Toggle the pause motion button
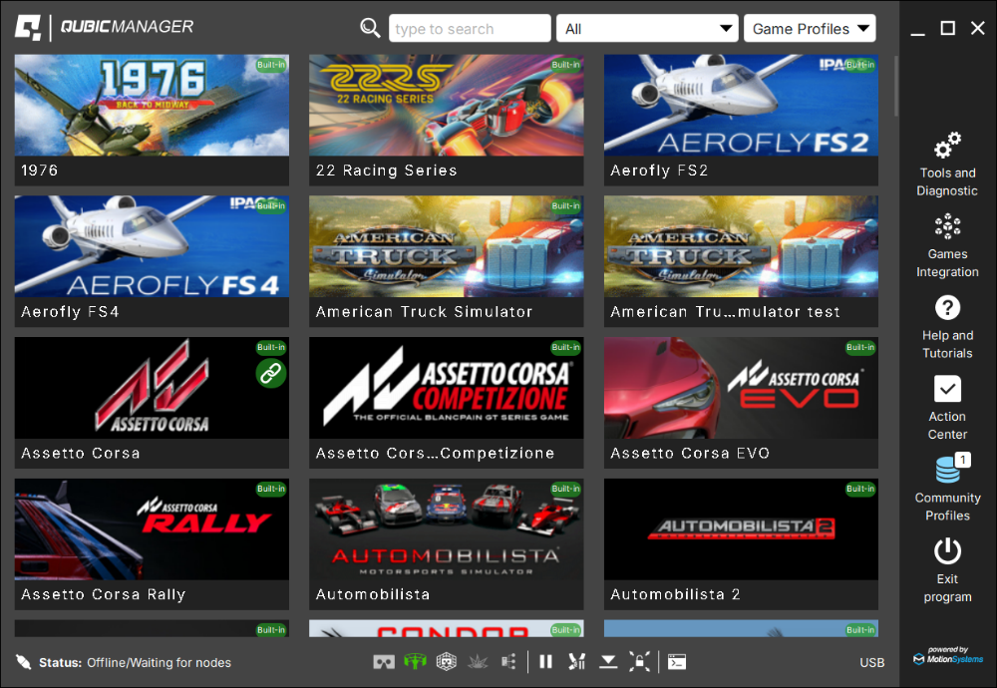The width and height of the screenshot is (997, 688). 545,661
